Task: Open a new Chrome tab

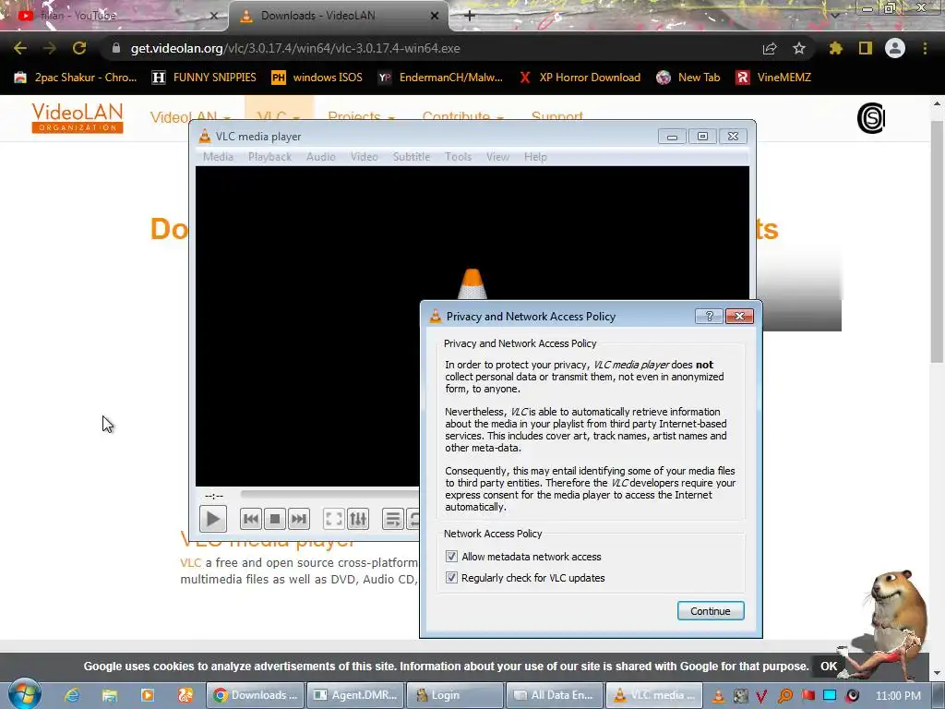Action: (x=470, y=16)
